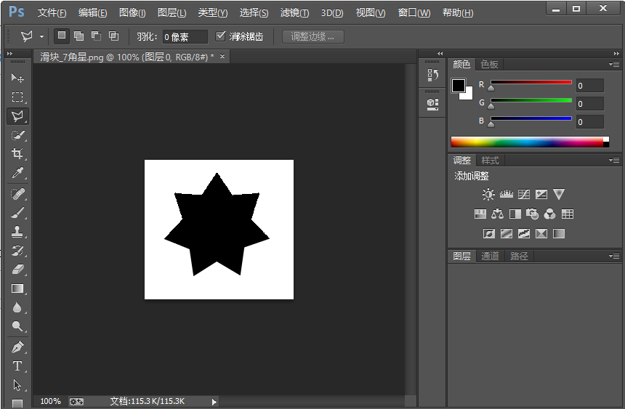This screenshot has height=409, width=625.
Task: Select the Dodge tool
Action: tap(17, 326)
